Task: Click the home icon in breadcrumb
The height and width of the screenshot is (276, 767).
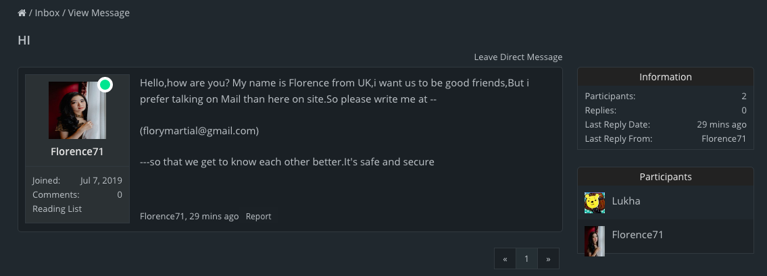Action: (x=22, y=13)
